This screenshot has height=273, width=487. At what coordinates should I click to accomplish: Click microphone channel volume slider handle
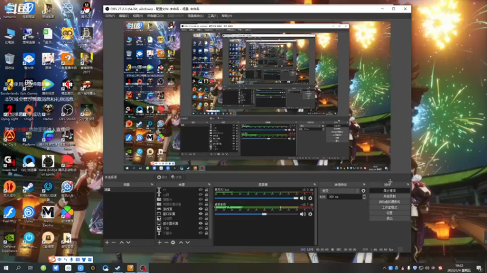tap(296, 198)
